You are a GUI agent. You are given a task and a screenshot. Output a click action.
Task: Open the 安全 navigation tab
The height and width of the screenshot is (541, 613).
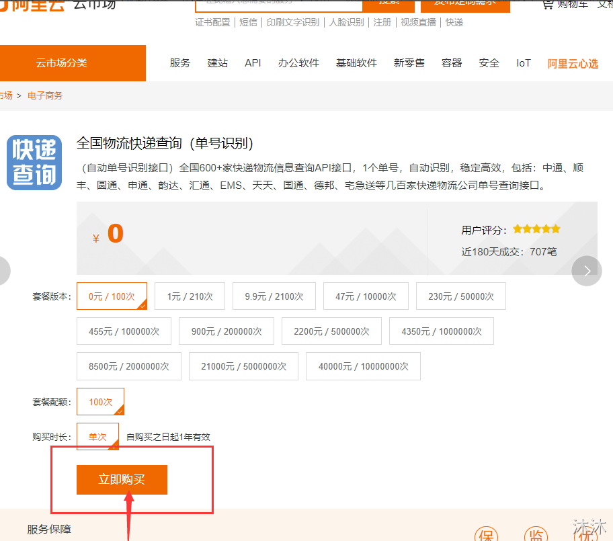pyautogui.click(x=489, y=63)
